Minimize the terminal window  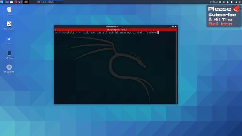[x=170, y=27]
